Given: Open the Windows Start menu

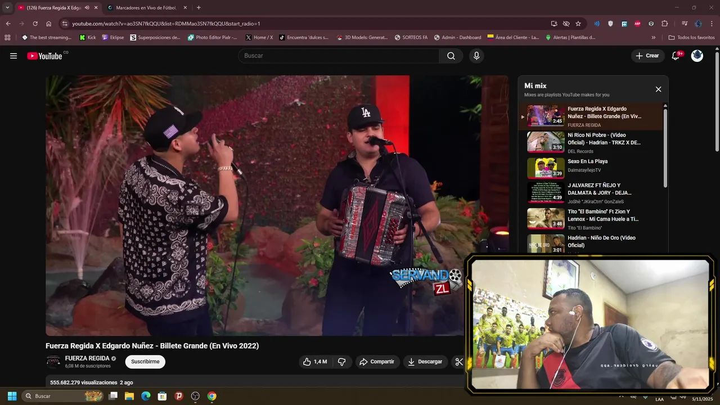Looking at the screenshot, I should click(12, 396).
